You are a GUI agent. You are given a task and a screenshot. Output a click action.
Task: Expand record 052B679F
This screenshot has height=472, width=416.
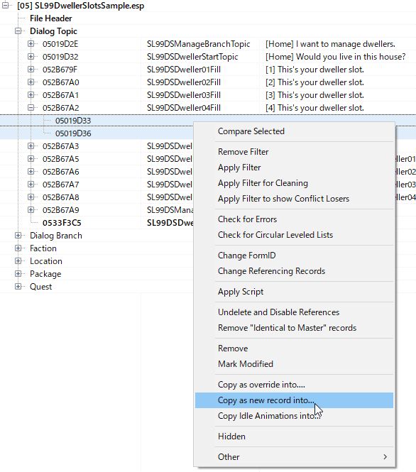[x=31, y=70]
